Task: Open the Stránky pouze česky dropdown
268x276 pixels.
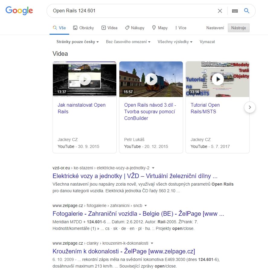Action: point(78,42)
